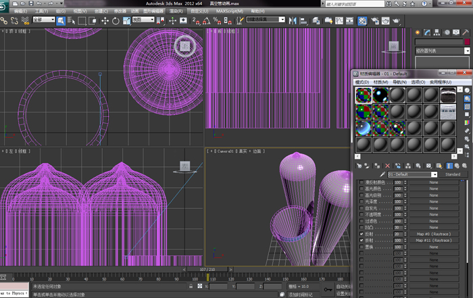Open the Material Editor toolbar icon
The image size is (473, 298).
click(362, 20)
